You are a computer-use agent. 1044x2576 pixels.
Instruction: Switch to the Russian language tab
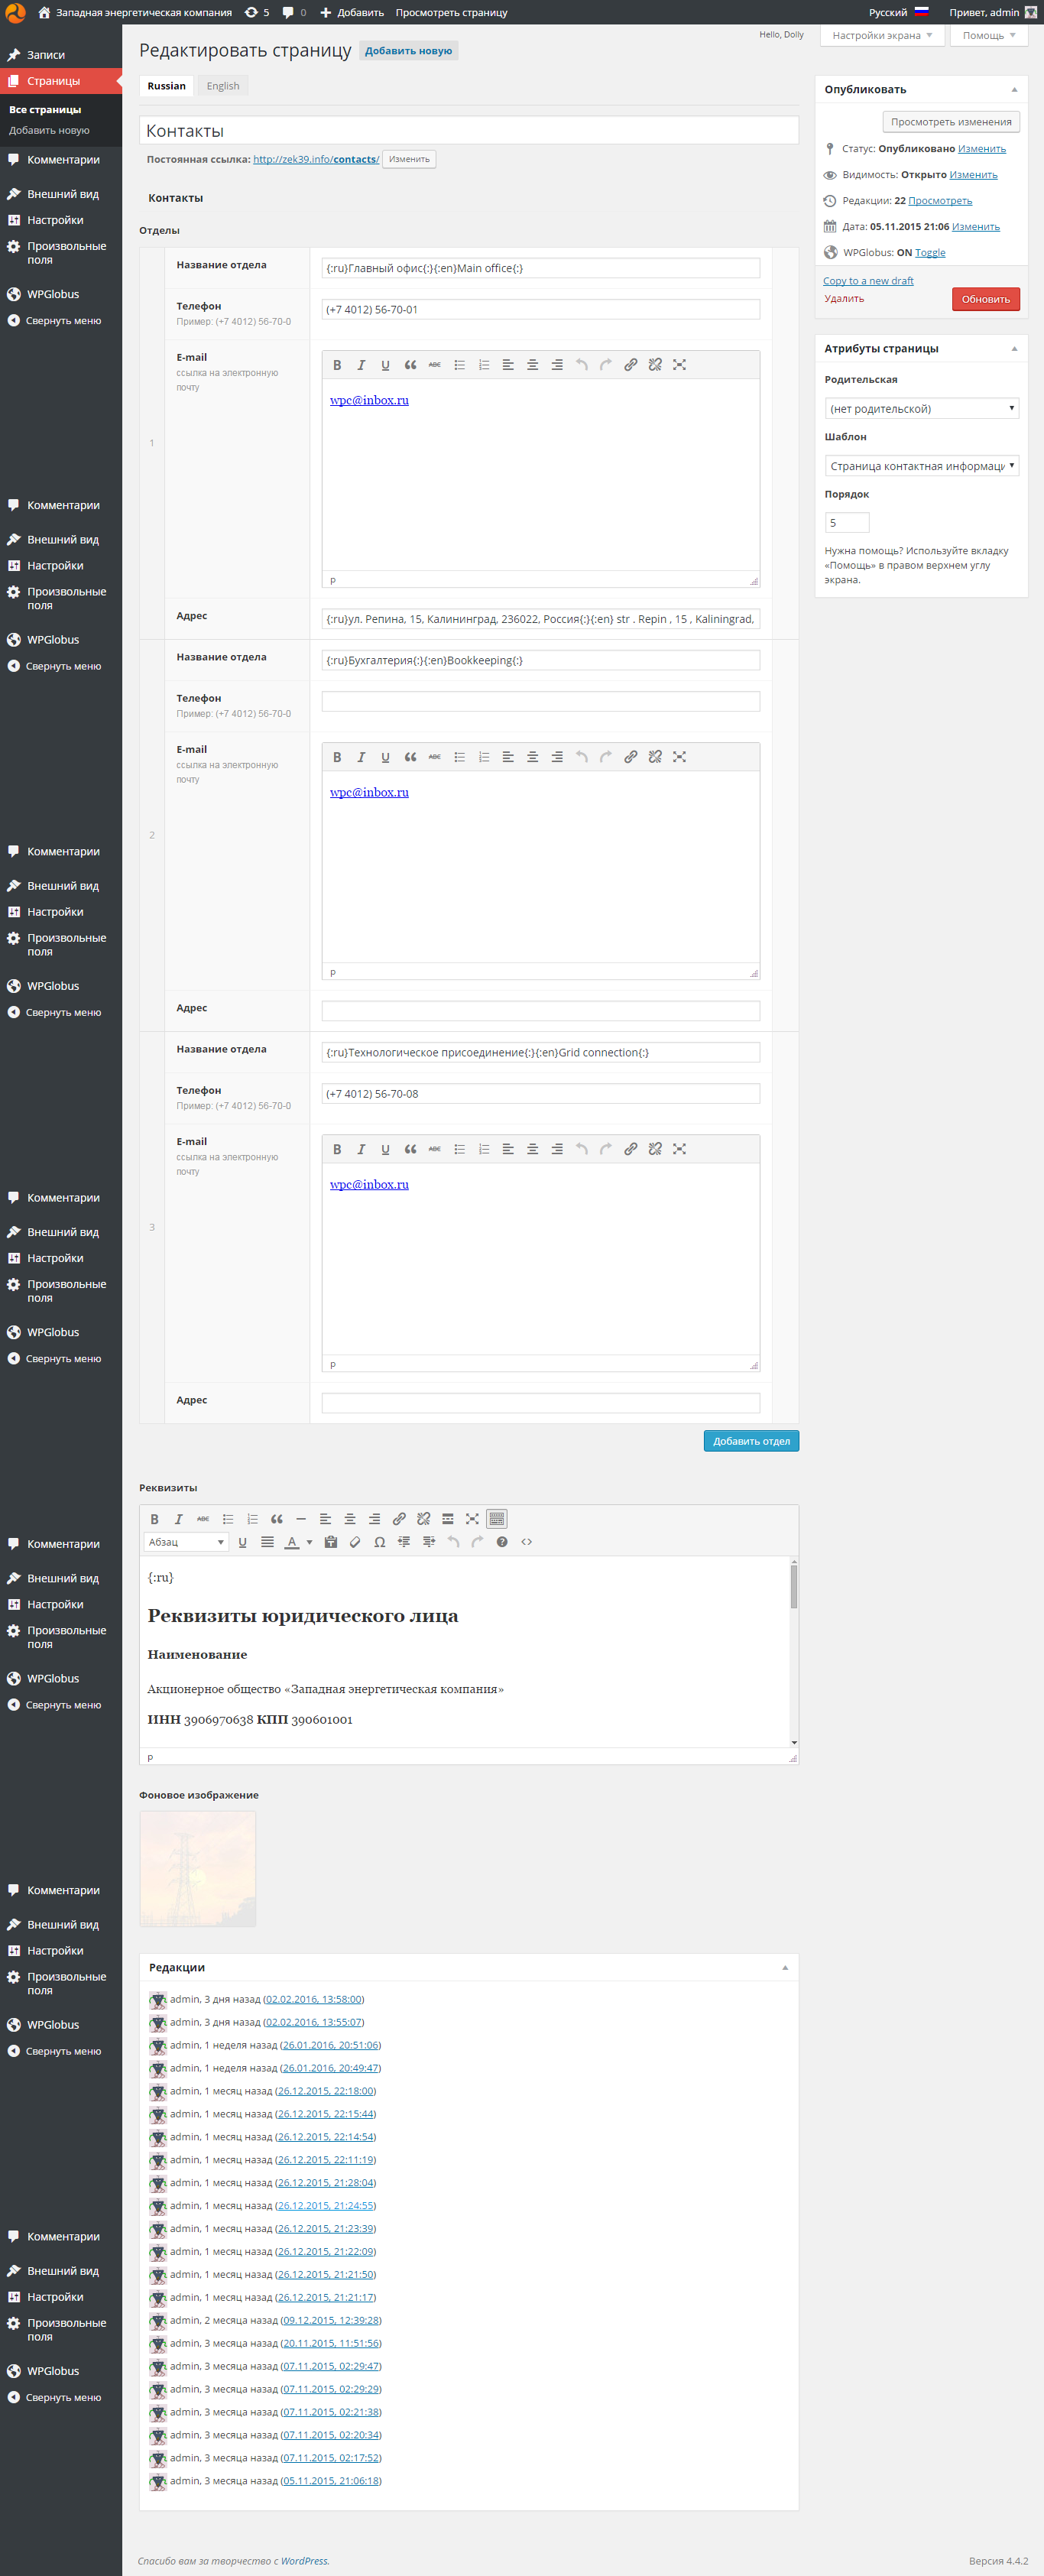167,86
